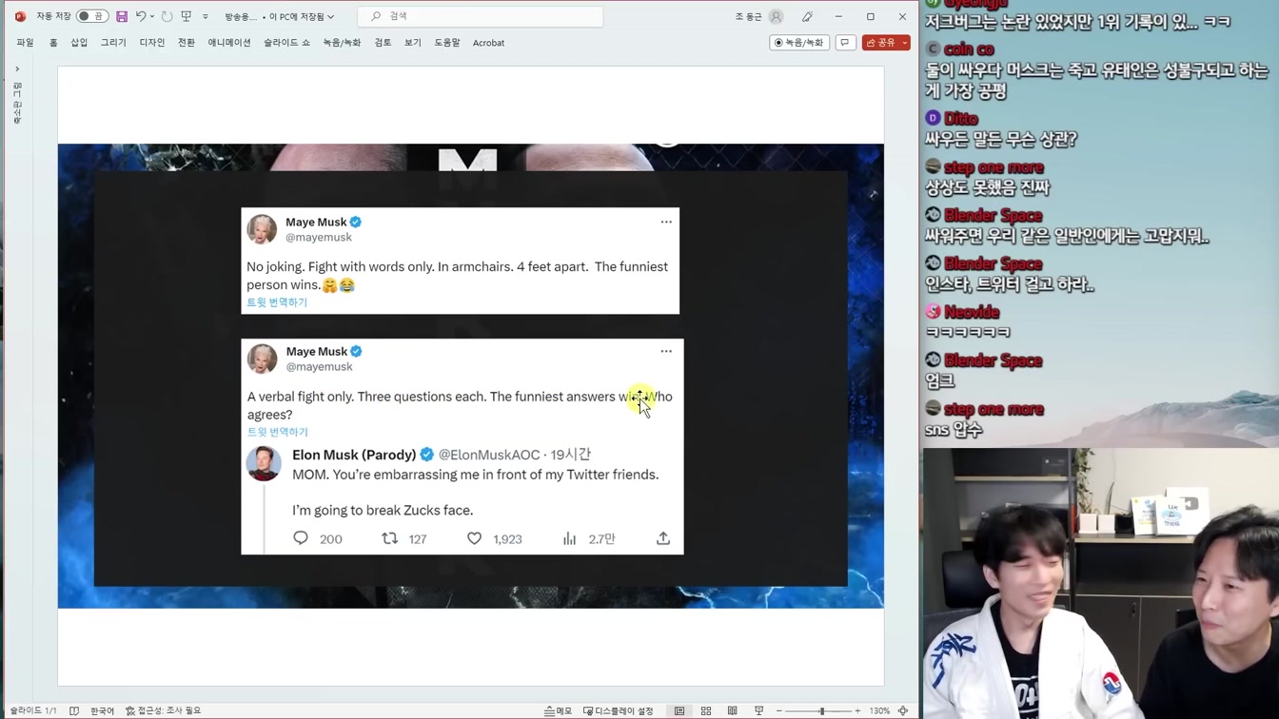1279x719 pixels.
Task: Open the 홈 ribbon tab
Action: (53, 43)
